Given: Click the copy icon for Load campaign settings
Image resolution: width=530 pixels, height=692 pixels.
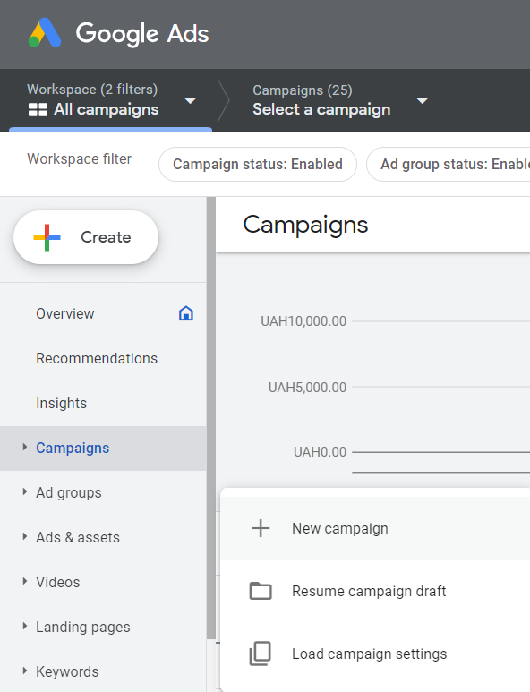Looking at the screenshot, I should pyautogui.click(x=261, y=654).
